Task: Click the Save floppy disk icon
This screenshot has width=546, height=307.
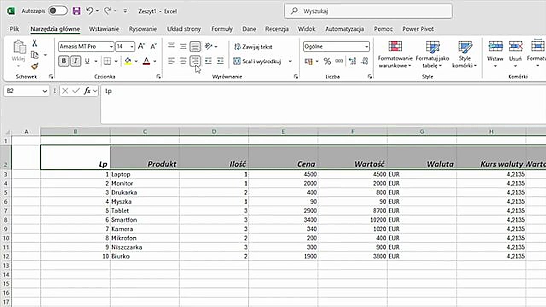Action: pos(76,11)
